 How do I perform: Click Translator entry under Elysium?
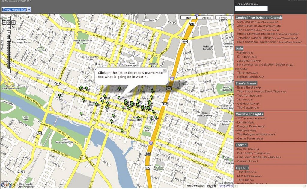(244, 172)
